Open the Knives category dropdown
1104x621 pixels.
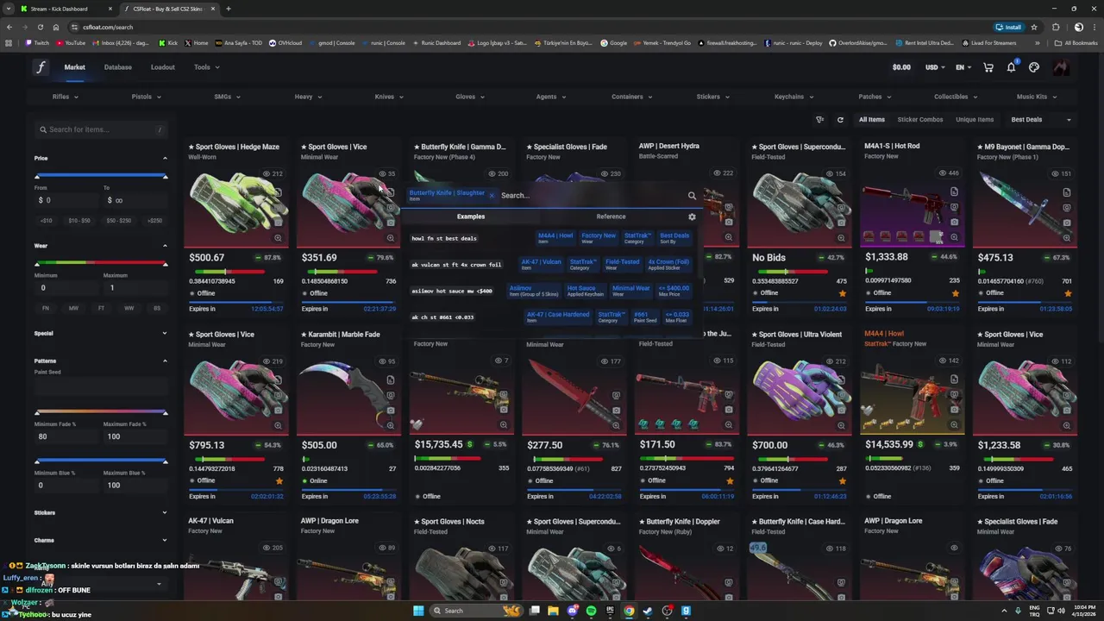(389, 97)
